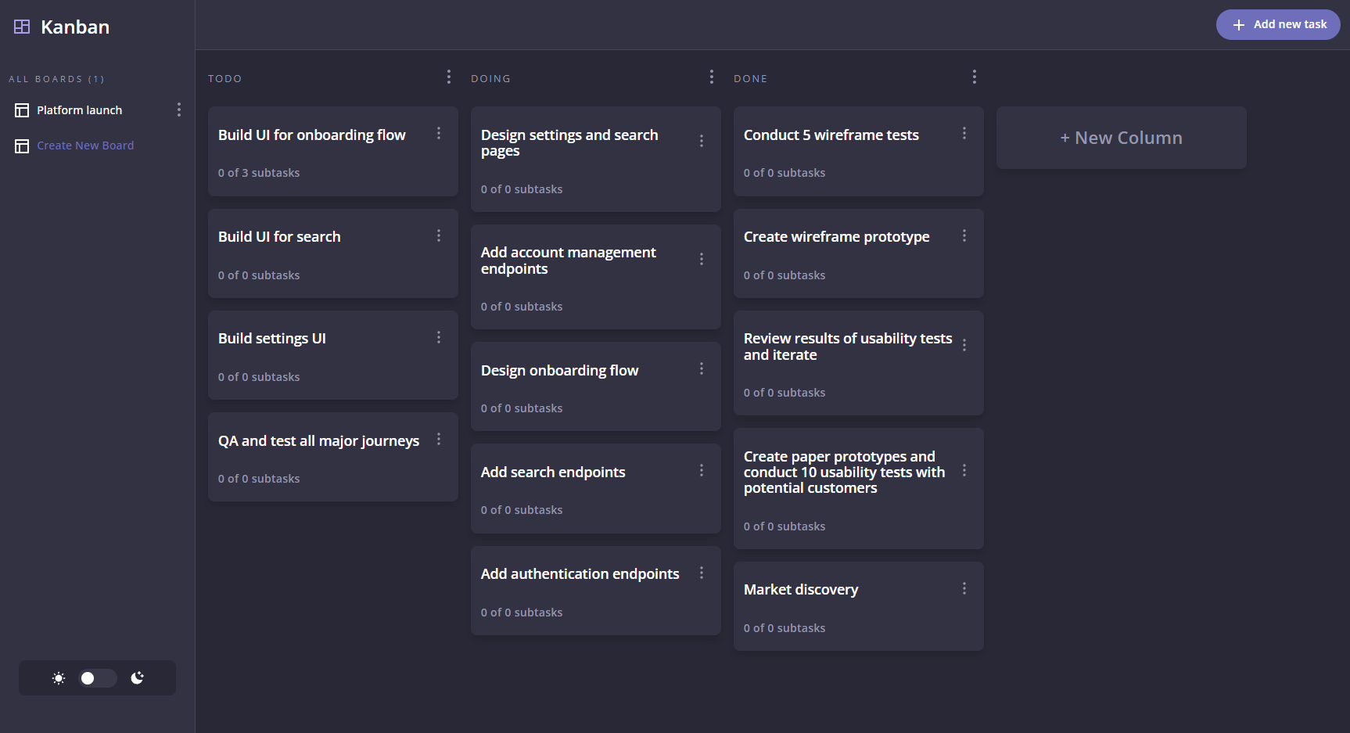The height and width of the screenshot is (733, 1350).
Task: Click the Kanban logo icon
Action: pyautogui.click(x=22, y=27)
